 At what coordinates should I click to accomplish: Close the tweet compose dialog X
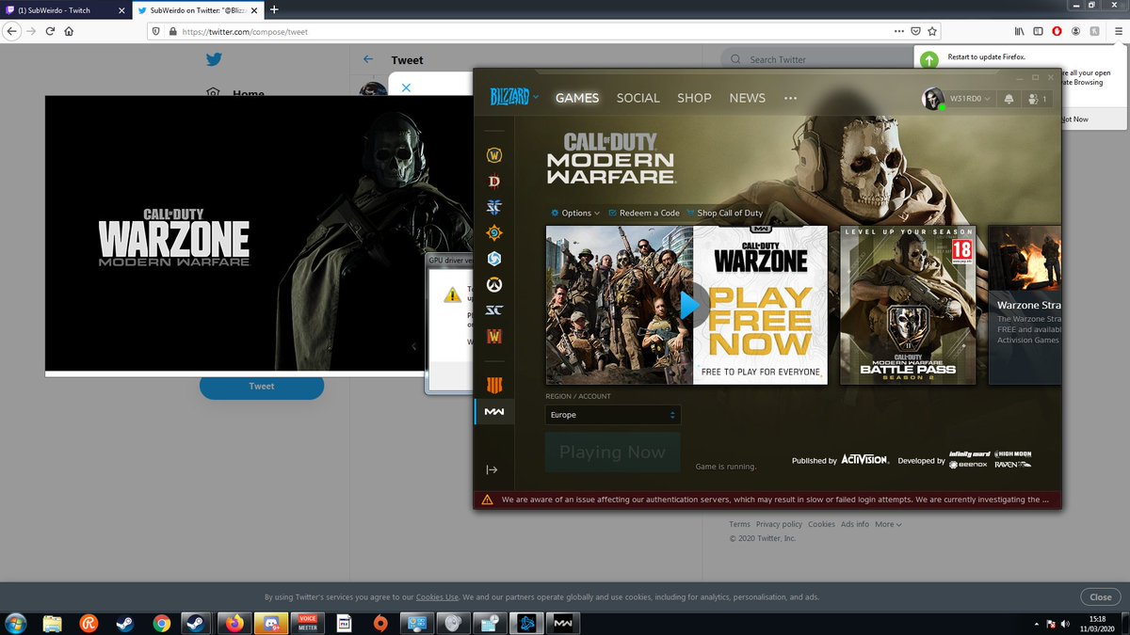(406, 87)
